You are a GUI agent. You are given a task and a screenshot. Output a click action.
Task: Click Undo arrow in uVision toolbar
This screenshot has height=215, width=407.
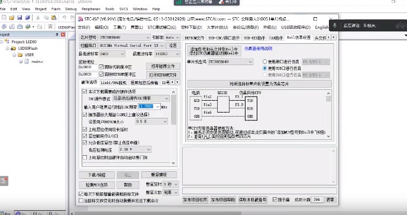(64, 18)
